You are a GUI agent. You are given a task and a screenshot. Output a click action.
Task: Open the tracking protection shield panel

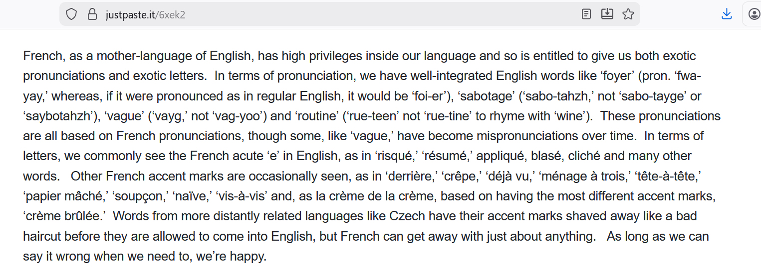point(71,14)
